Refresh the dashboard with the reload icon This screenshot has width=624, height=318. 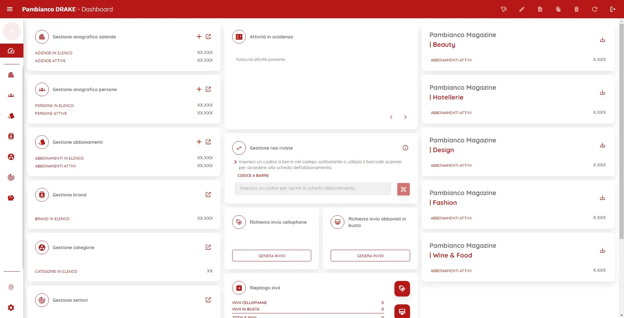point(595,9)
